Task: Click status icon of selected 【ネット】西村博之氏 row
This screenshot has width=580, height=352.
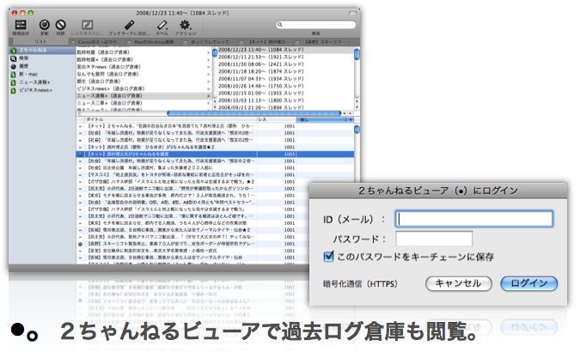Action: click(x=81, y=155)
